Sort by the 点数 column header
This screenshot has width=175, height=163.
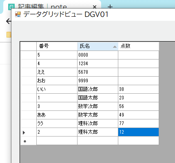coord(138,46)
